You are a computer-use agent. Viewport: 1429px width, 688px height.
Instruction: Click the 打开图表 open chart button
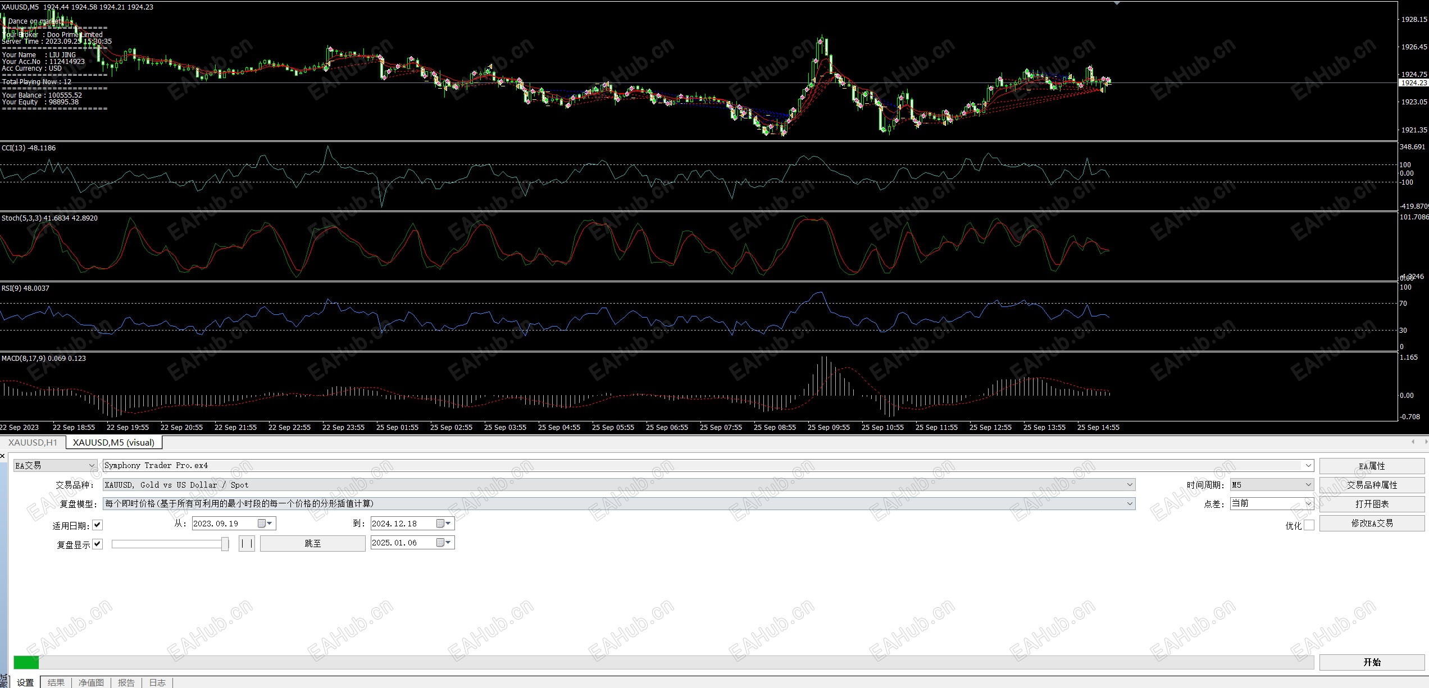coord(1372,504)
